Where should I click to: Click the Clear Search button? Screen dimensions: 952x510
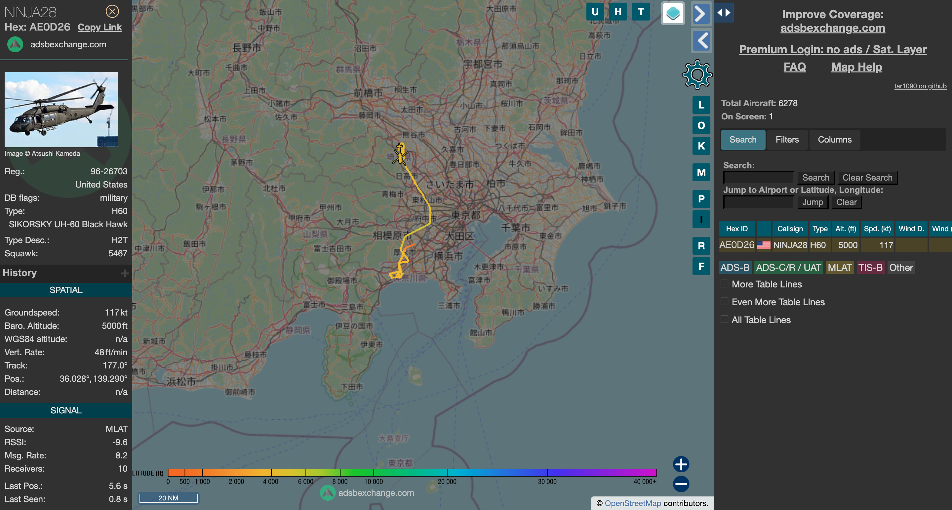point(867,178)
